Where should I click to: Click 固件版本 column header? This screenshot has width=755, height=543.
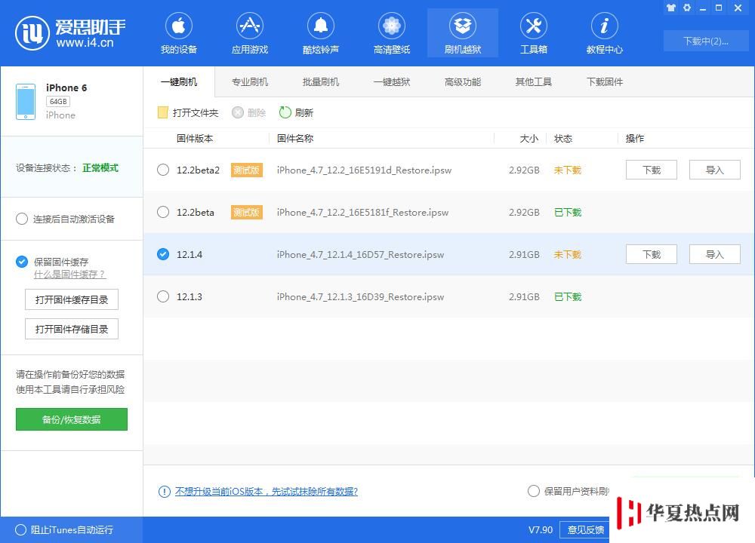click(195, 139)
